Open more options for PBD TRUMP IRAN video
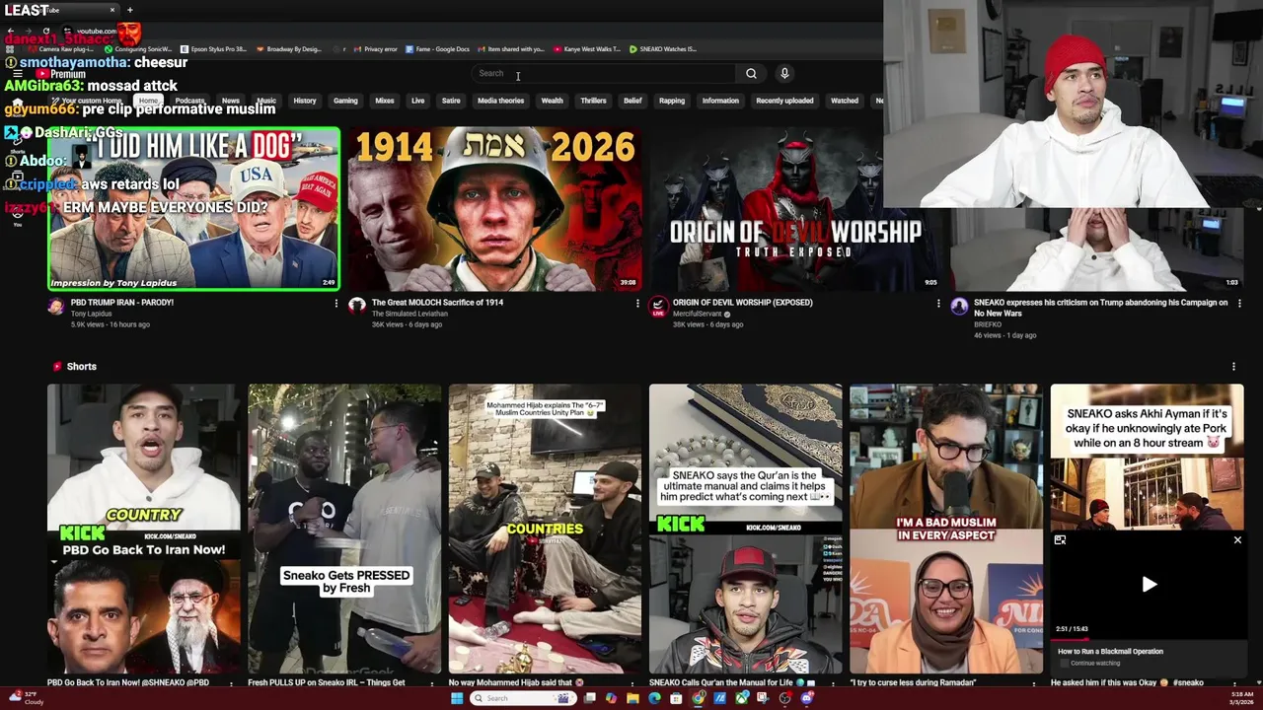 (x=335, y=304)
